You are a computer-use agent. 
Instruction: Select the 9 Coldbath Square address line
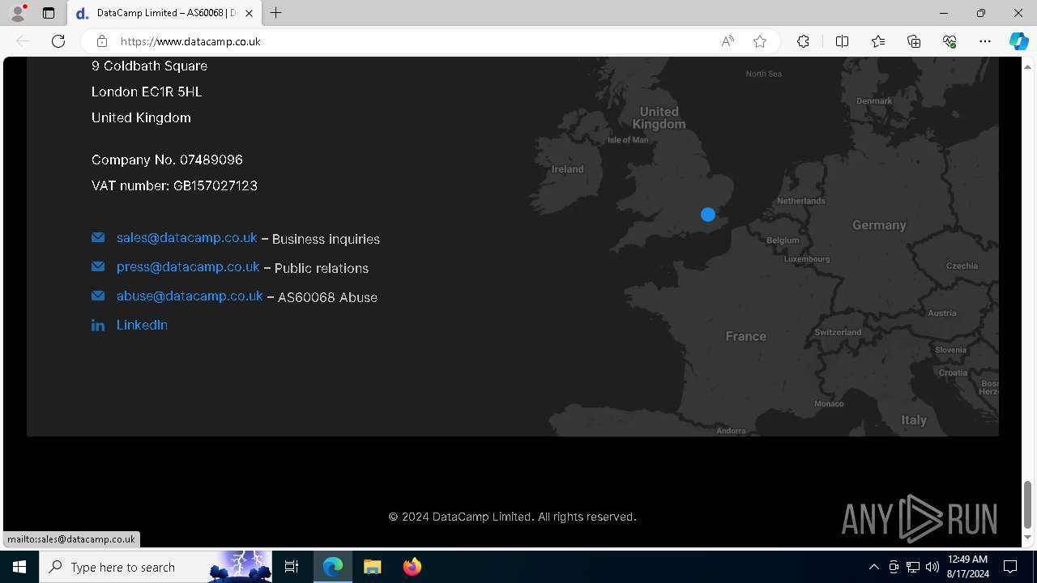coord(149,66)
